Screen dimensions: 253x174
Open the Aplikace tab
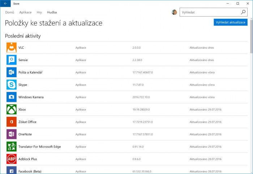tap(25, 12)
